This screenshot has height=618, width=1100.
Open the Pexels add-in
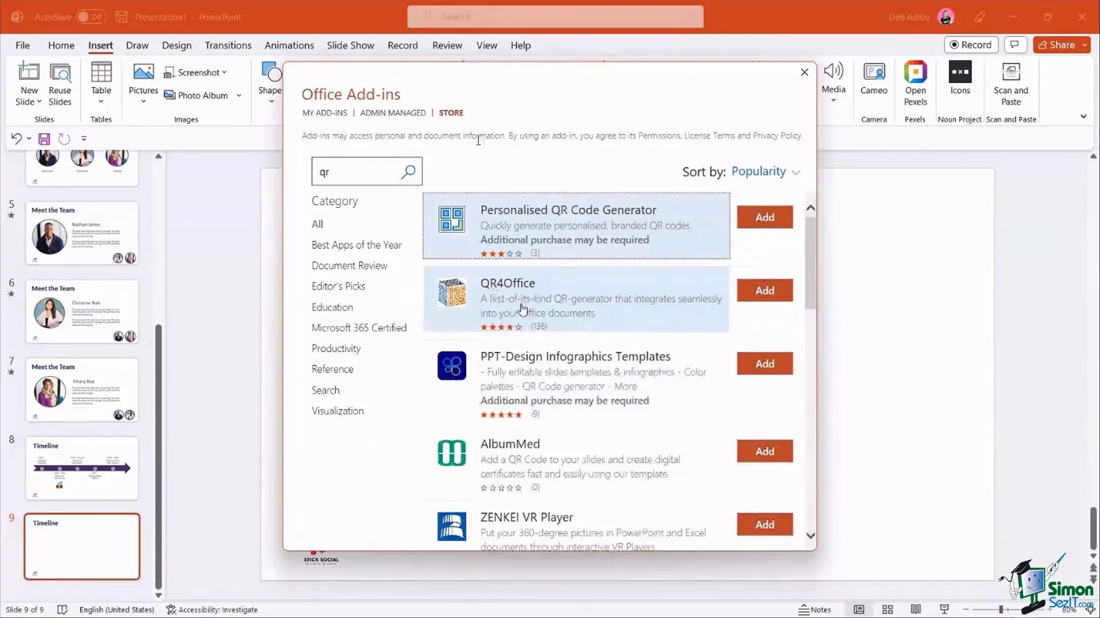[x=916, y=84]
